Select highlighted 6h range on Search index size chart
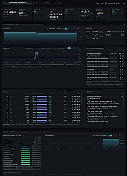The height and width of the screenshot is (176, 127). (110, 135)
